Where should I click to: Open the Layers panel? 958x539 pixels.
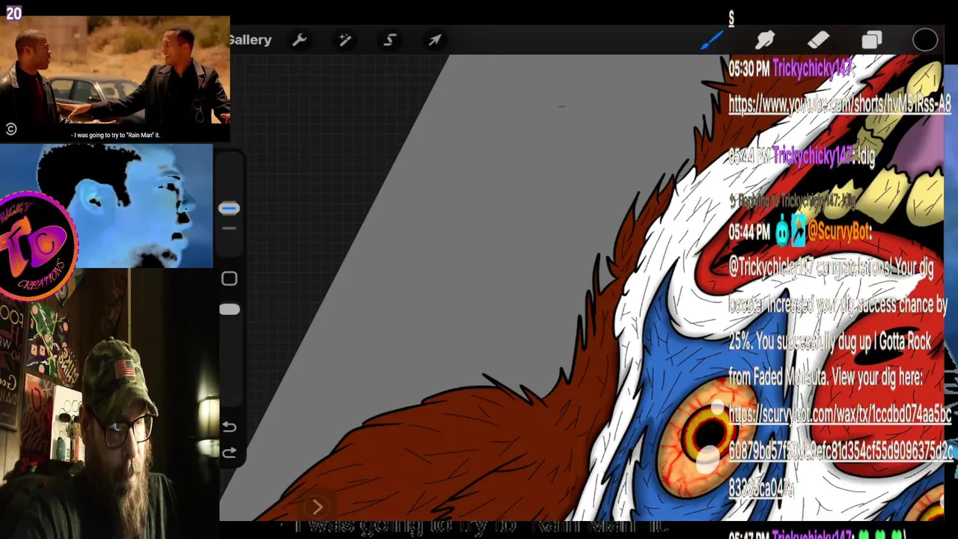872,40
